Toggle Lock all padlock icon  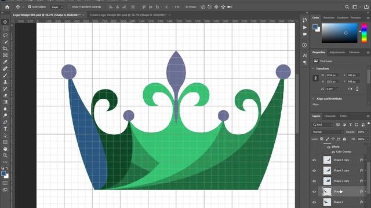(344, 139)
